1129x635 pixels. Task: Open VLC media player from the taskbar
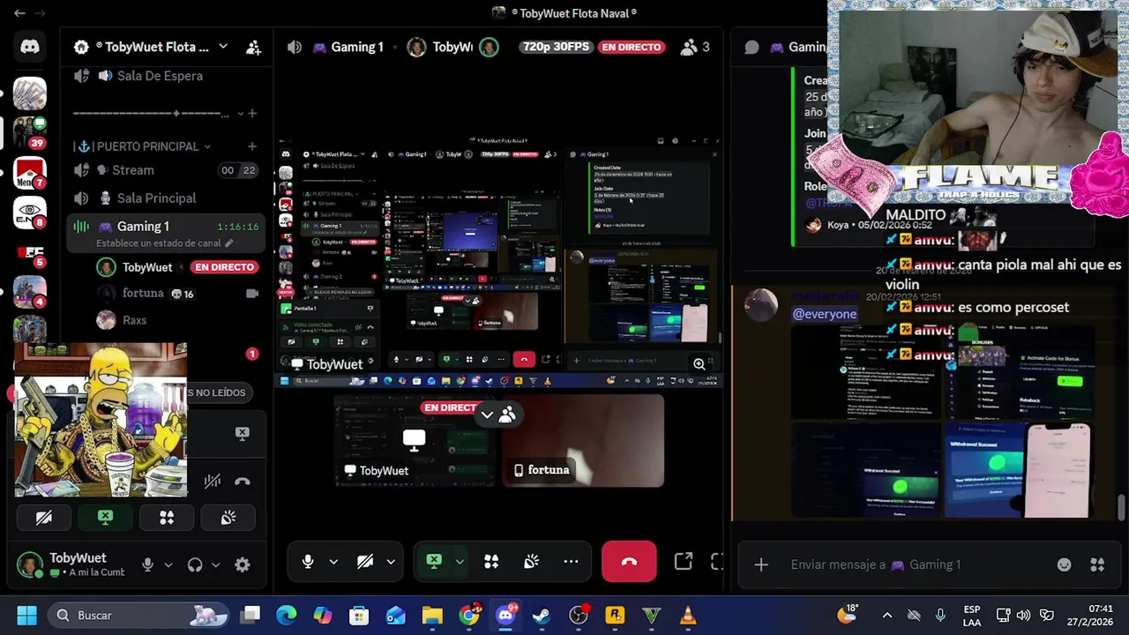688,616
